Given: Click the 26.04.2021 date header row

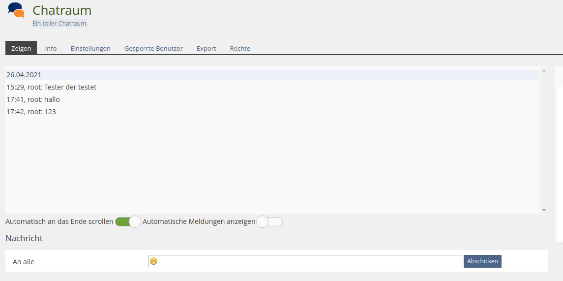Looking at the screenshot, I should pos(24,75).
